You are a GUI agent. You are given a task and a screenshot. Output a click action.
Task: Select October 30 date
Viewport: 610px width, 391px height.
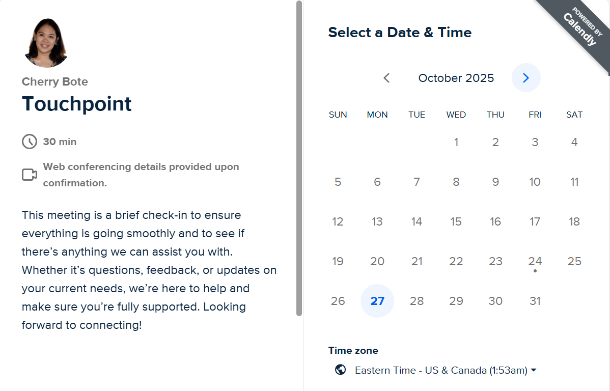click(x=495, y=301)
